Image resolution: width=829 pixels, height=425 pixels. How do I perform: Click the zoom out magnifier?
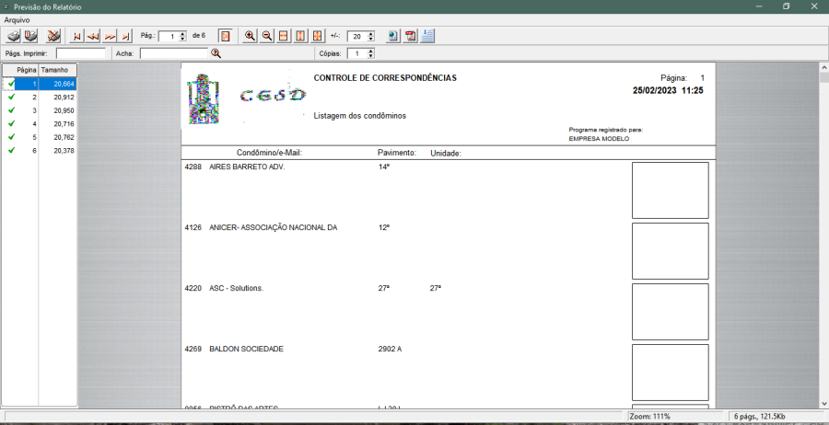point(266,36)
